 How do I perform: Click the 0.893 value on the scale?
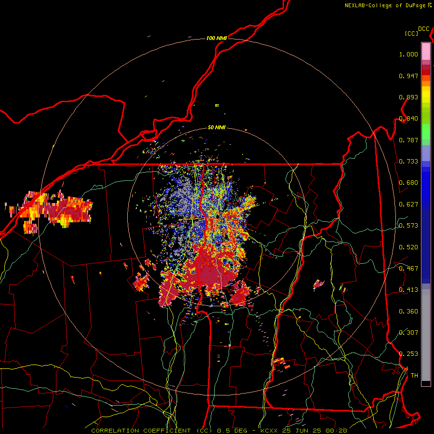(x=408, y=97)
